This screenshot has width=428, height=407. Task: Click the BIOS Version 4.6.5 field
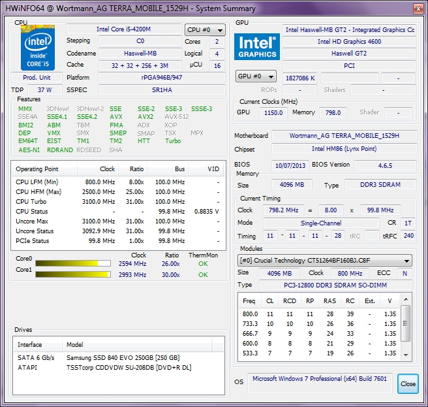coord(386,166)
